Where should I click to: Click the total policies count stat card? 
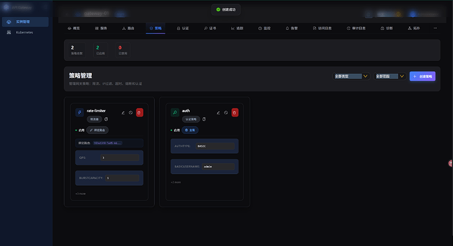tap(77, 50)
